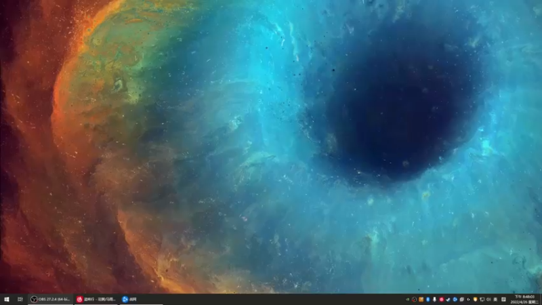Image resolution: width=542 pixels, height=305 pixels.
Task: Switch to the OBS 27.2.4 taskbar window
Action: pyautogui.click(x=50, y=299)
